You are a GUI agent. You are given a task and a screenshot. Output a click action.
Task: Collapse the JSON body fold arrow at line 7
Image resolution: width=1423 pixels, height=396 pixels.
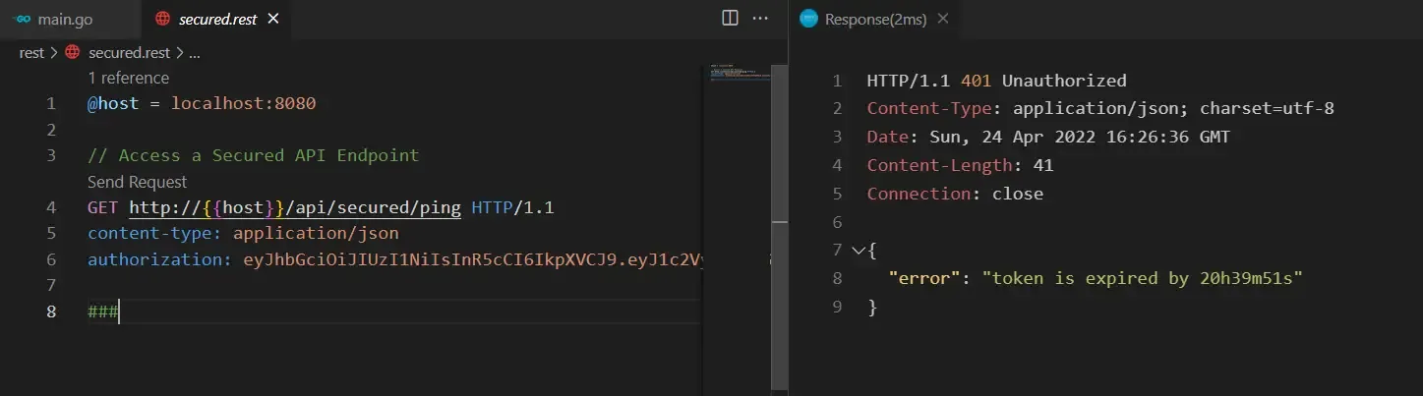[x=858, y=251]
